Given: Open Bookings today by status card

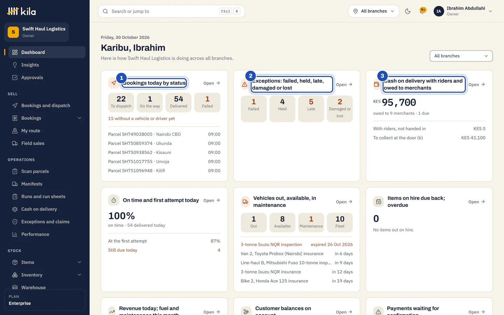Looking at the screenshot, I should (x=212, y=83).
